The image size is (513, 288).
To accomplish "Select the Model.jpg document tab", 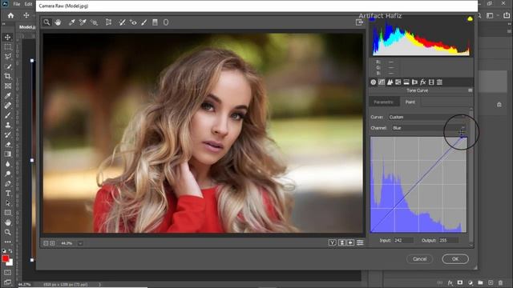I will click(x=26, y=27).
